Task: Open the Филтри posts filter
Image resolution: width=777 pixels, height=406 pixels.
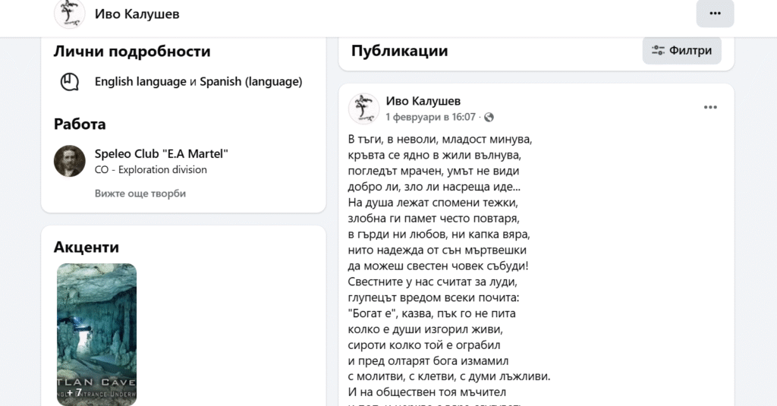Action: [x=681, y=51]
